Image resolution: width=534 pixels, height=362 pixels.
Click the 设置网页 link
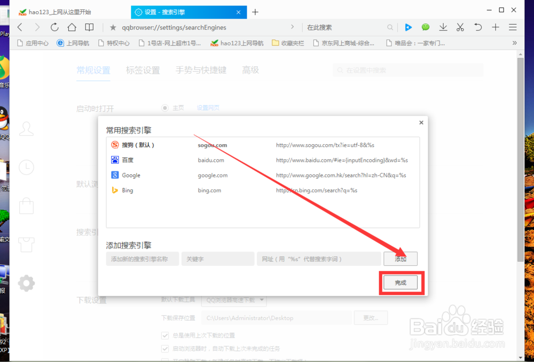coord(208,108)
